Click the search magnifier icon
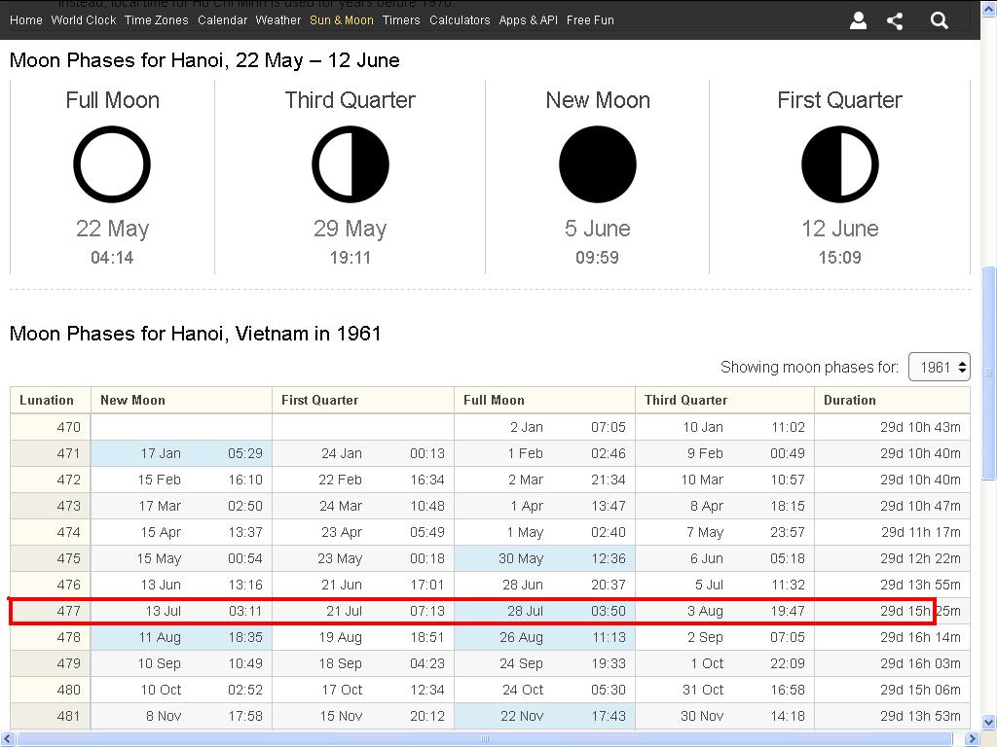Screen dimensions: 997x747 [x=939, y=20]
